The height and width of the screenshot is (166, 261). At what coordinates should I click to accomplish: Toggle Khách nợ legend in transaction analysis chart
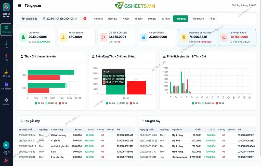(x=208, y=103)
